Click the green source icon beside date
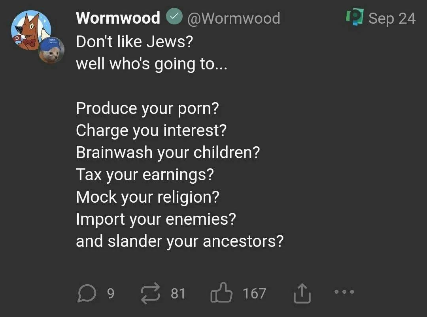 pyautogui.click(x=355, y=17)
